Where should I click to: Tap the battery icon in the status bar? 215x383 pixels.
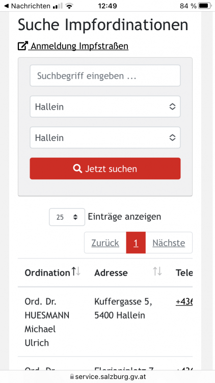(x=204, y=6)
